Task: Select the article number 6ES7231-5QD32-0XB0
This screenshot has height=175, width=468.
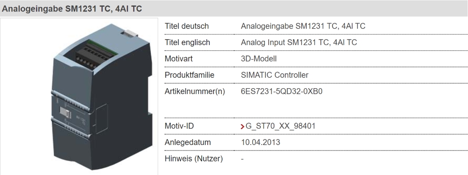Action: (281, 91)
